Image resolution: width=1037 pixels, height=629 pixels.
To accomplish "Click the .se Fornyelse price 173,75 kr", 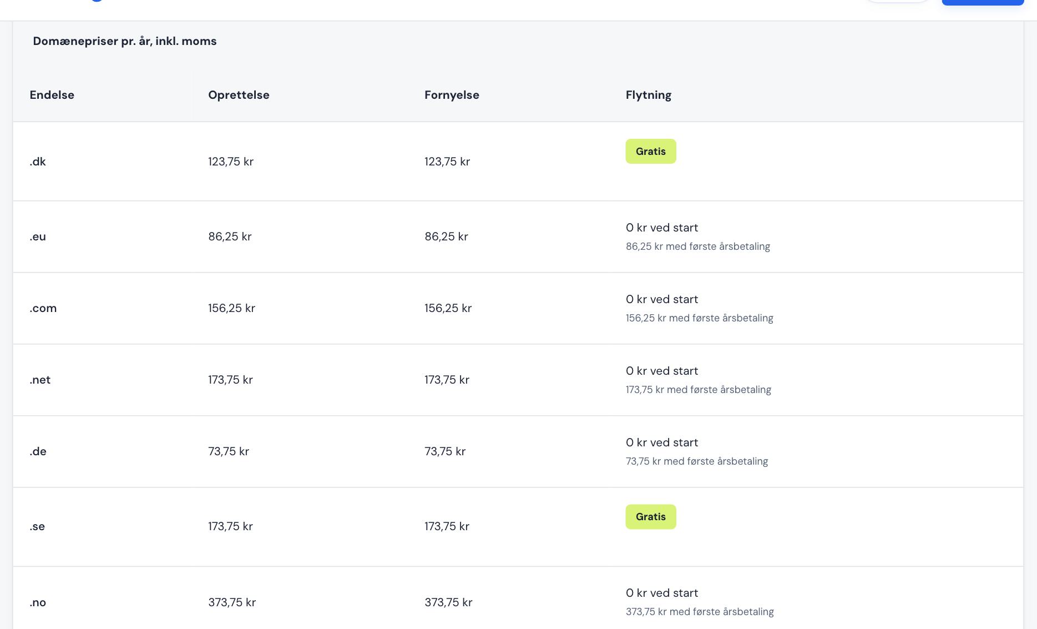I will coord(447,526).
